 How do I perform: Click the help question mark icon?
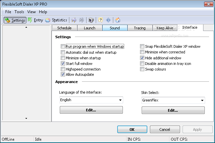pyautogui.click(x=100, y=20)
